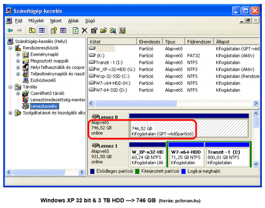Expand the Cserélhető tároló node
265x208 pixels.
[x=18, y=93]
